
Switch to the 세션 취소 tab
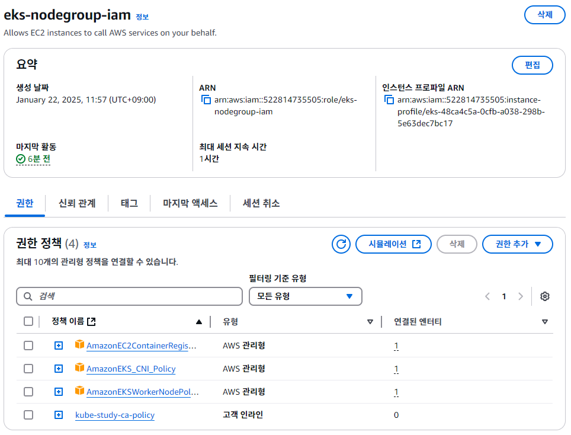tap(261, 203)
